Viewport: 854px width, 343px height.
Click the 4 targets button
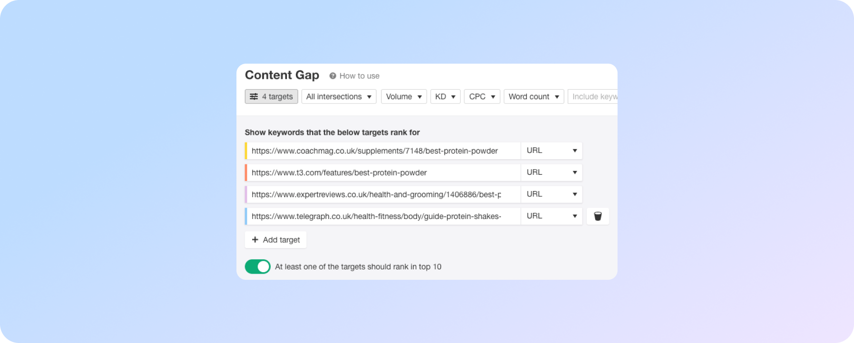tap(272, 96)
